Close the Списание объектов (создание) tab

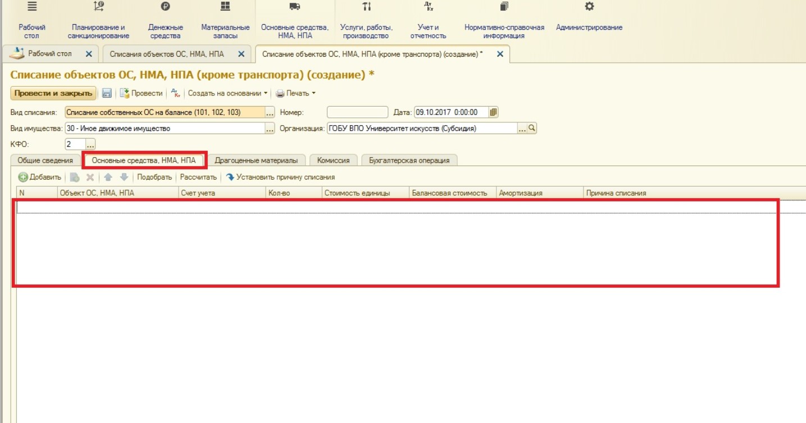(x=500, y=54)
